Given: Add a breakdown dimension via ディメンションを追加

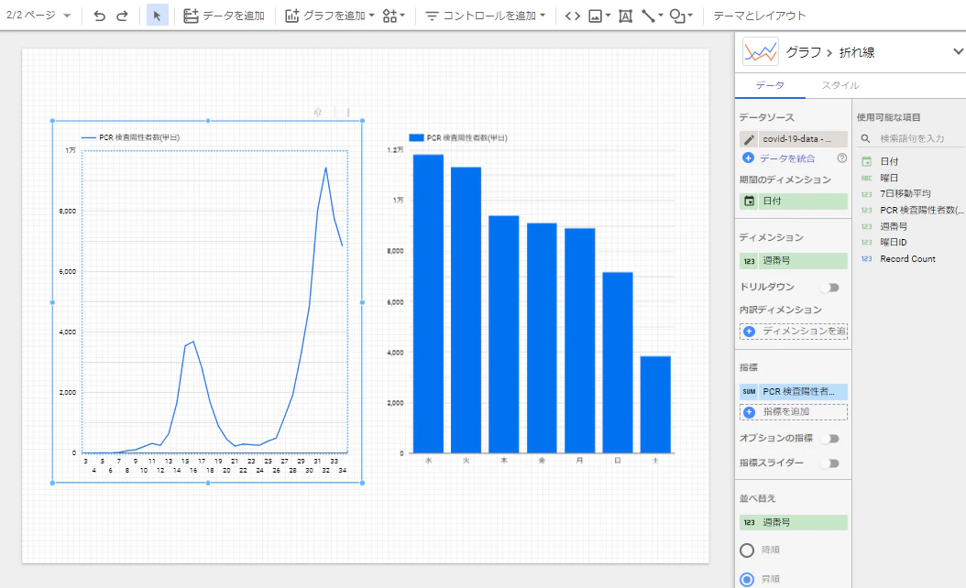Looking at the screenshot, I should (x=794, y=332).
